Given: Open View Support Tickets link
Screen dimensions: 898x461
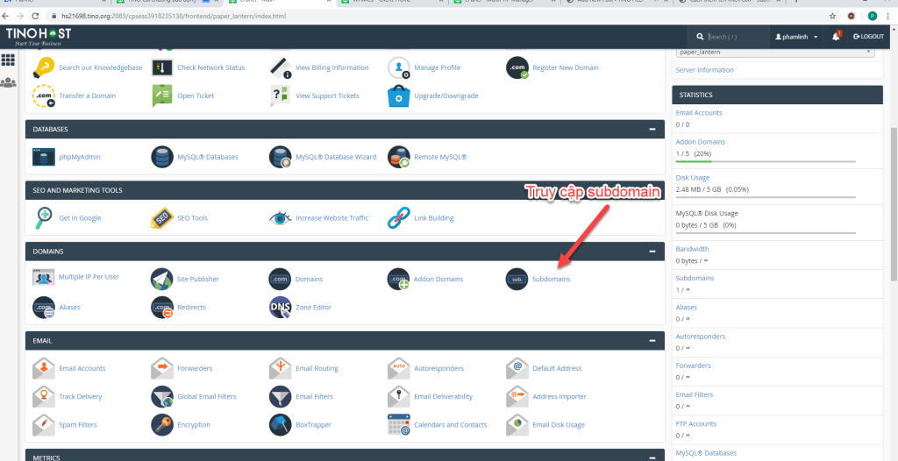Looking at the screenshot, I should click(x=328, y=96).
